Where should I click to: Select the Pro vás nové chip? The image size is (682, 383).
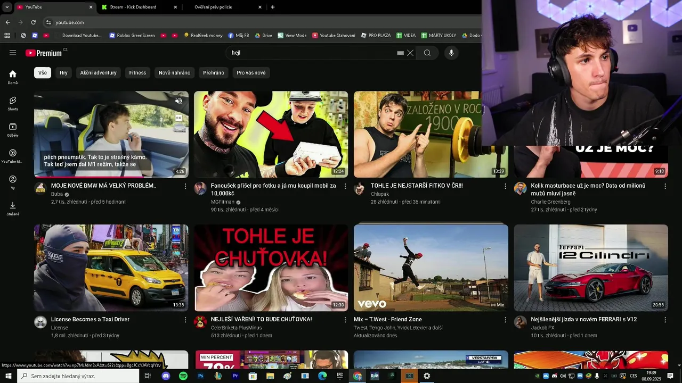click(251, 72)
